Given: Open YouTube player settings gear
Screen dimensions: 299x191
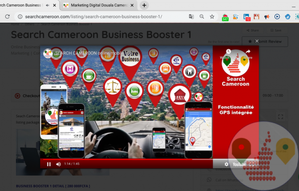Looking at the screenshot, I should (x=226, y=164).
